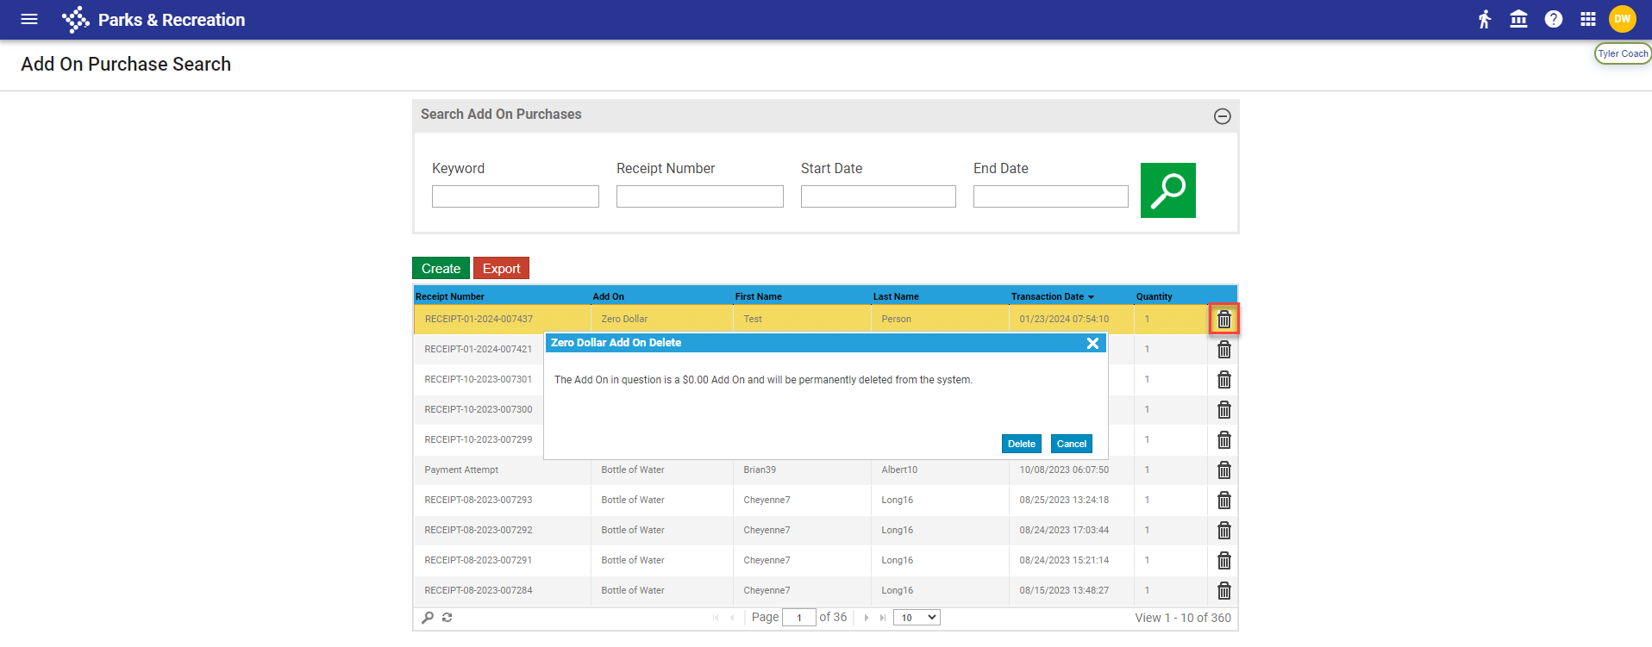Open the DW user avatar menu
This screenshot has width=1652, height=647.
click(1622, 19)
